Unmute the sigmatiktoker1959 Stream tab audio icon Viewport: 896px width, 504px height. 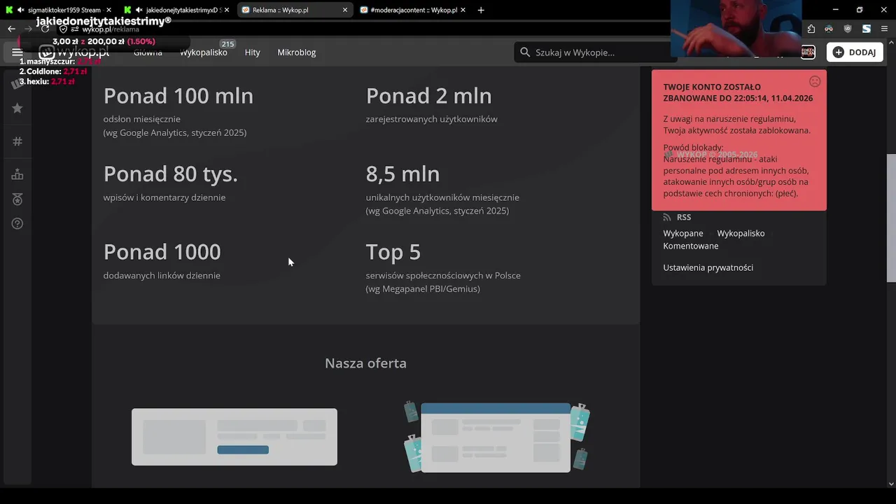21,10
